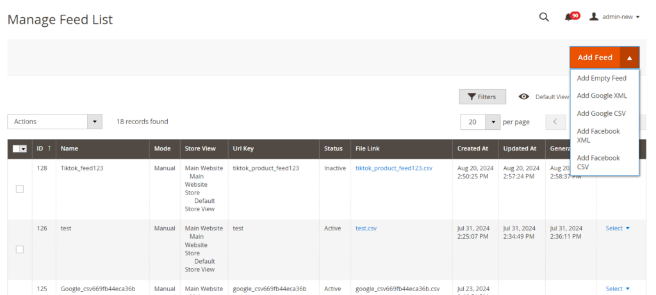This screenshot has width=656, height=295.
Task: Click the admin-new user account icon
Action: click(594, 17)
